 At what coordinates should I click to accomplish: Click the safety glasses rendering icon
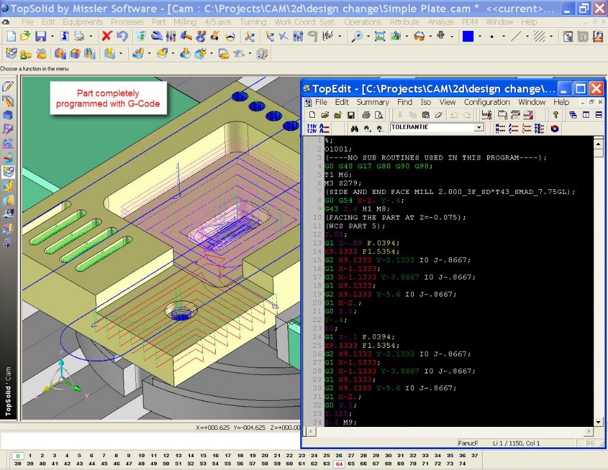click(x=419, y=37)
